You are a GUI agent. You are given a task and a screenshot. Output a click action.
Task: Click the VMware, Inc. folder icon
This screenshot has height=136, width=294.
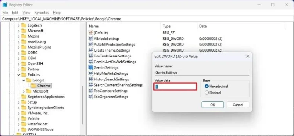click(x=24, y=113)
